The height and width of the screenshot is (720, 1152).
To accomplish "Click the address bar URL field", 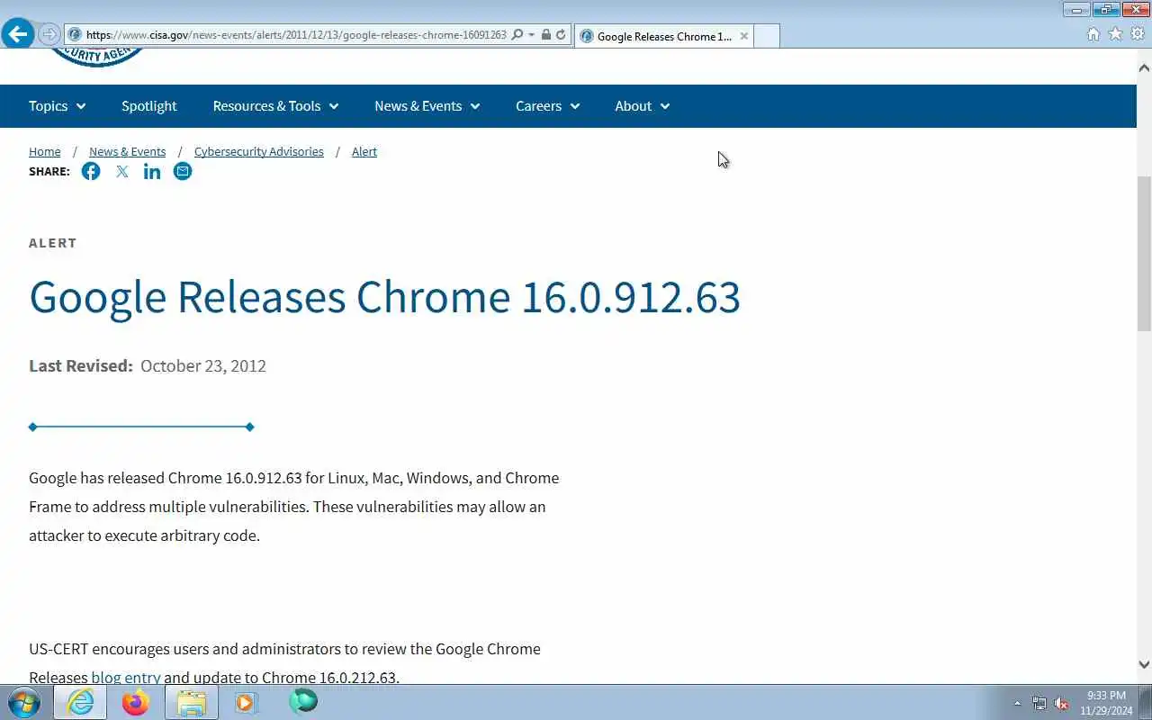I will [296, 35].
